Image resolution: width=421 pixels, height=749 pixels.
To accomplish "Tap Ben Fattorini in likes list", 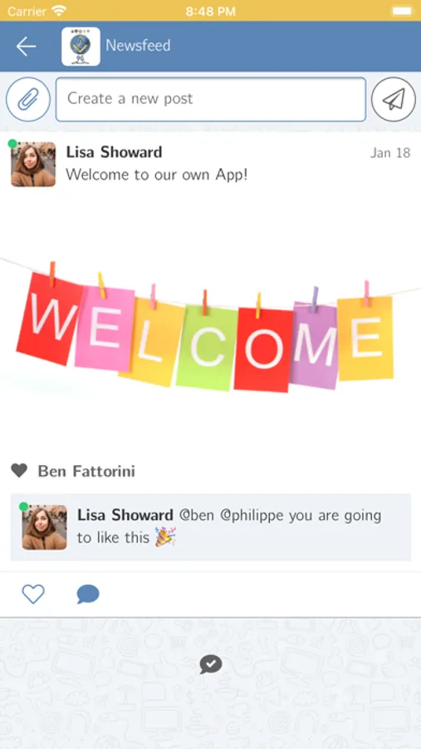I will [x=86, y=472].
